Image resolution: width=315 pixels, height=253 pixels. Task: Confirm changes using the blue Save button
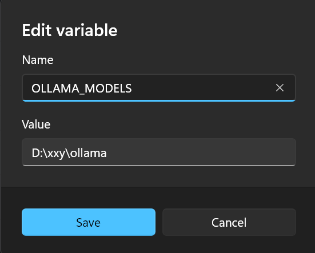coord(89,222)
